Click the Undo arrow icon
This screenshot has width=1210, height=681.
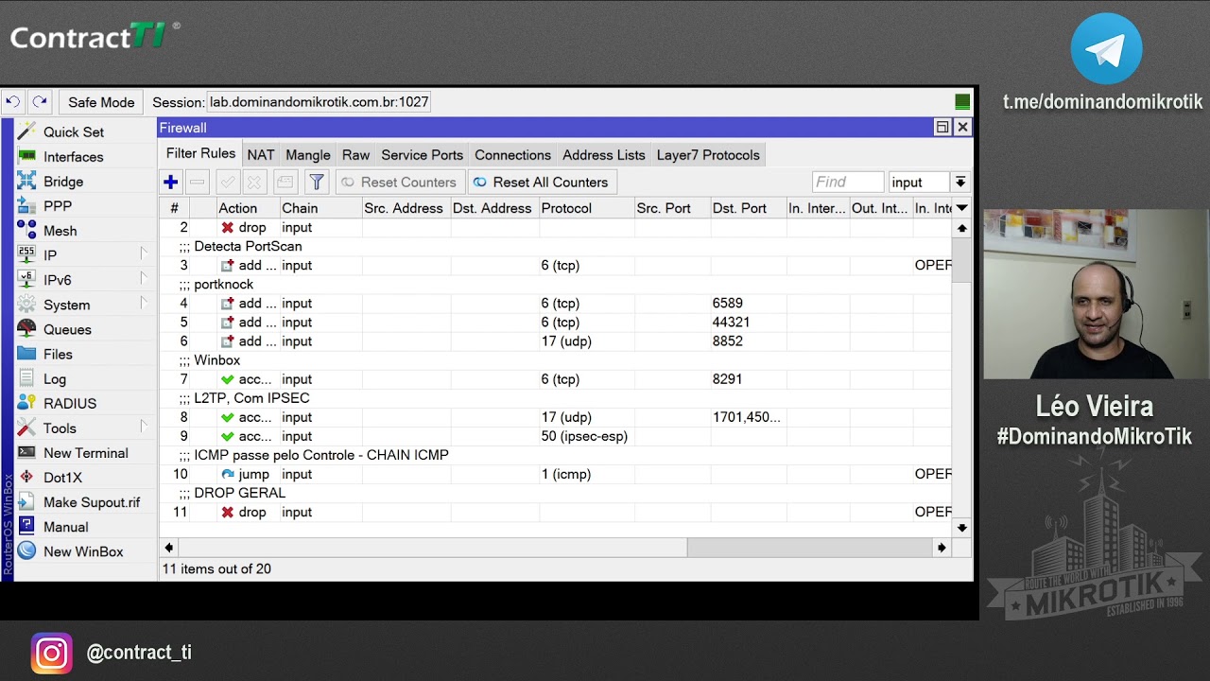pyautogui.click(x=13, y=102)
